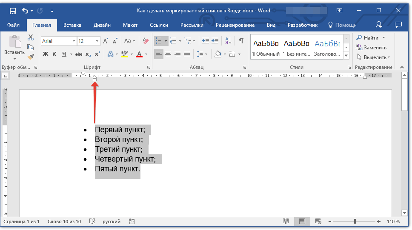Open the font size dropdown

[97, 41]
